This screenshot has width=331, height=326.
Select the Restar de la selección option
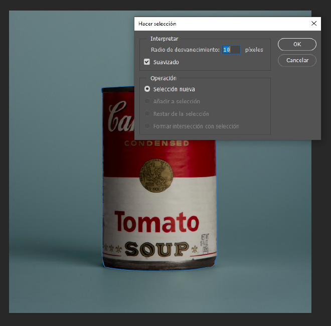[x=147, y=113]
